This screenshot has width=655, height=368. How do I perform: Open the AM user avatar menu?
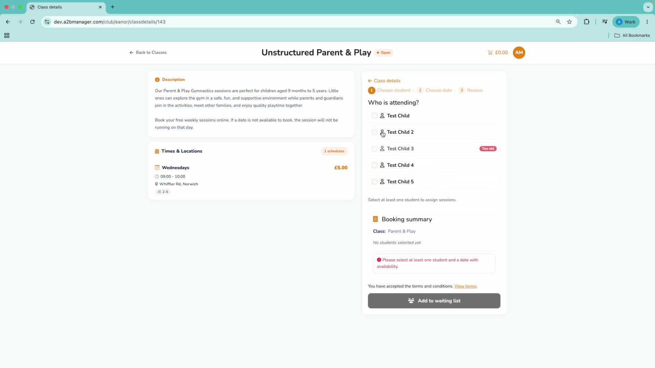519,52
